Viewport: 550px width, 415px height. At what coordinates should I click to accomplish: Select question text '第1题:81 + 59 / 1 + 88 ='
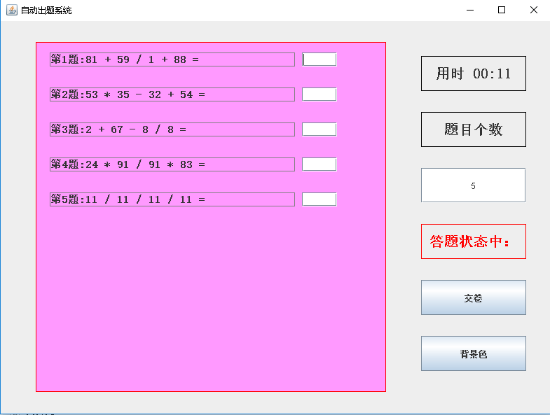[x=125, y=59]
